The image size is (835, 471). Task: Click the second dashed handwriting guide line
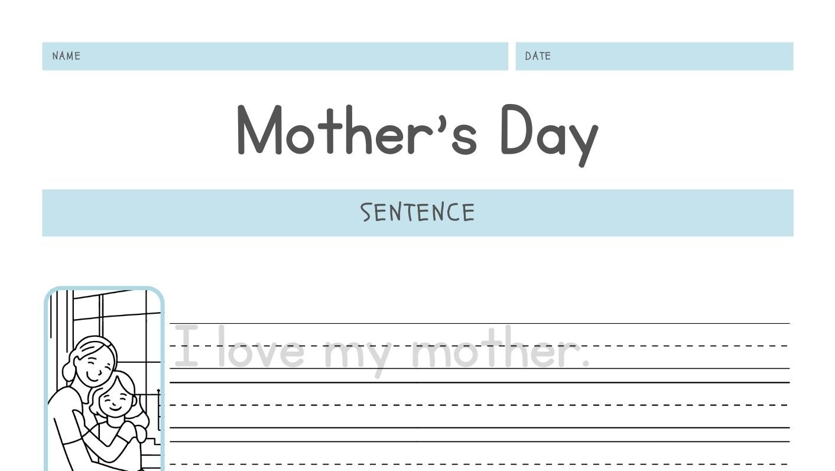point(479,405)
